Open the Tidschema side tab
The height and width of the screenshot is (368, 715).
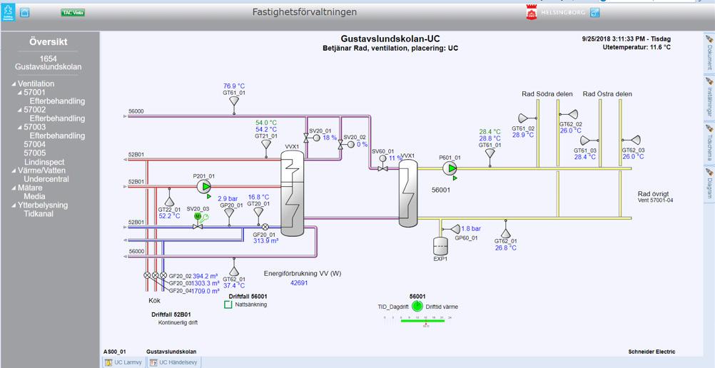point(709,142)
